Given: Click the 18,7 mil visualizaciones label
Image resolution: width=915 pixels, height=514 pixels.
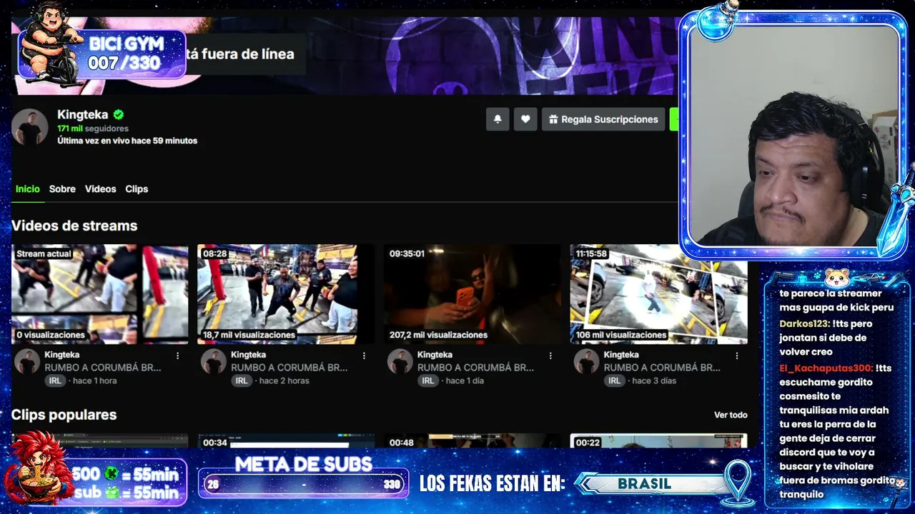Looking at the screenshot, I should pos(249,335).
